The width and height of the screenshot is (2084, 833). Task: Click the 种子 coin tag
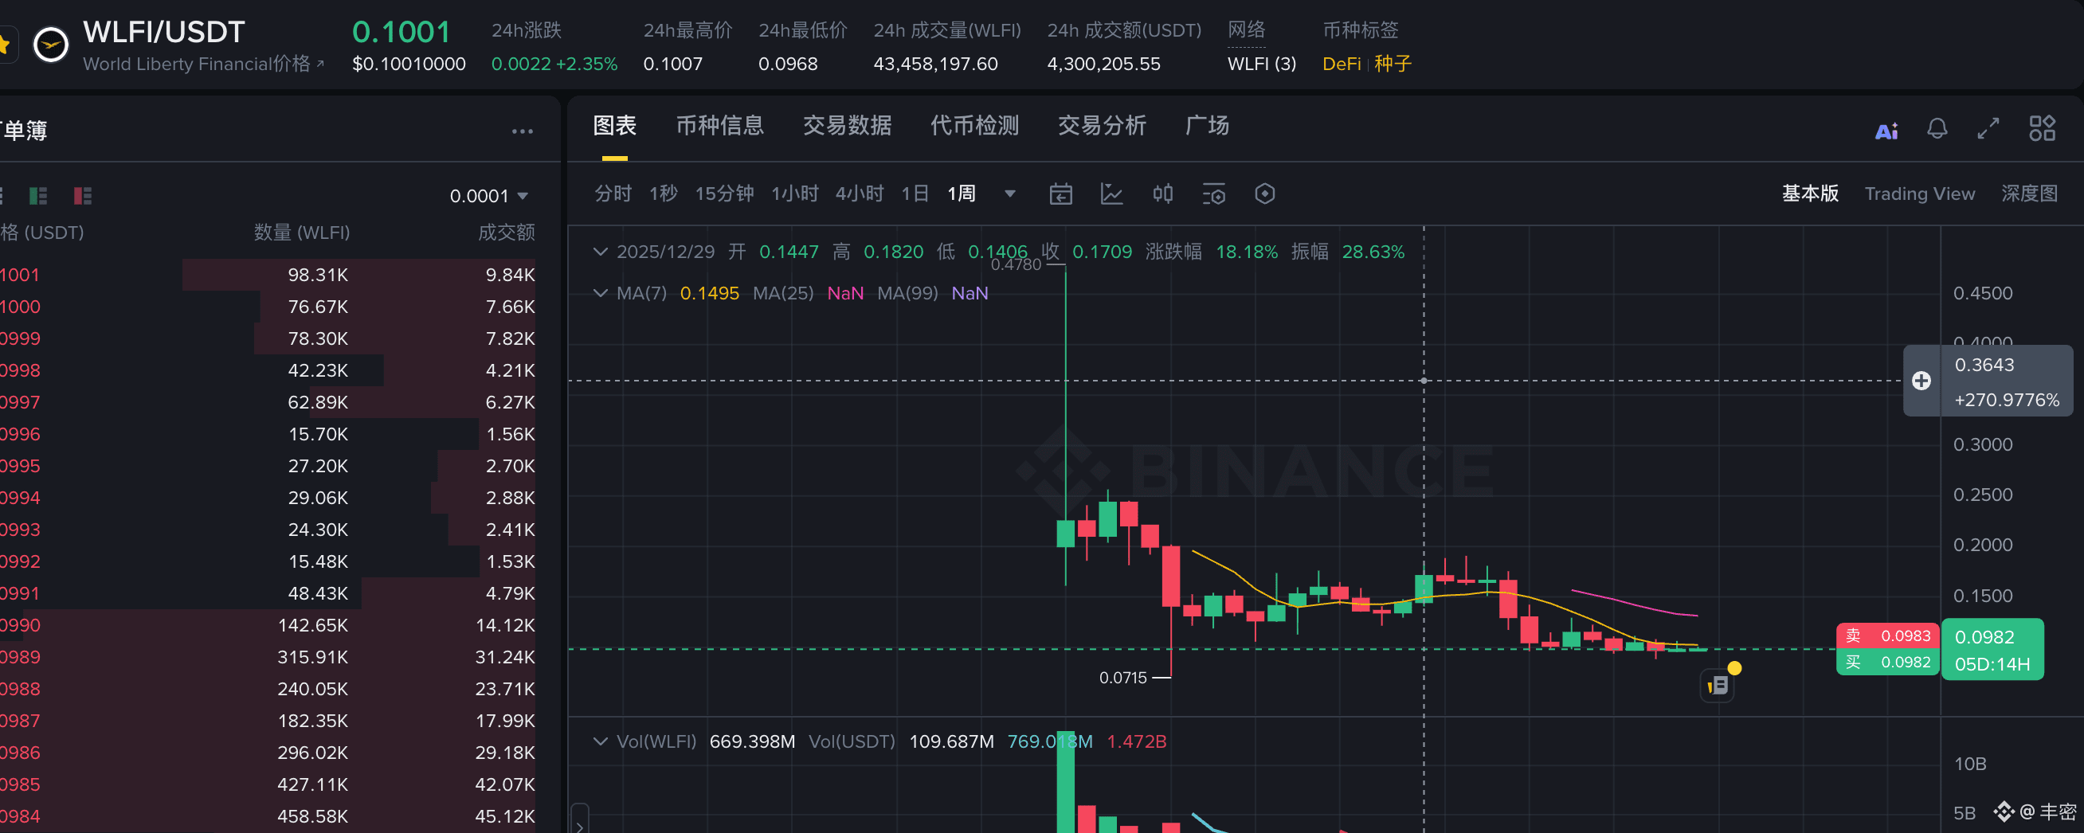1393,64
